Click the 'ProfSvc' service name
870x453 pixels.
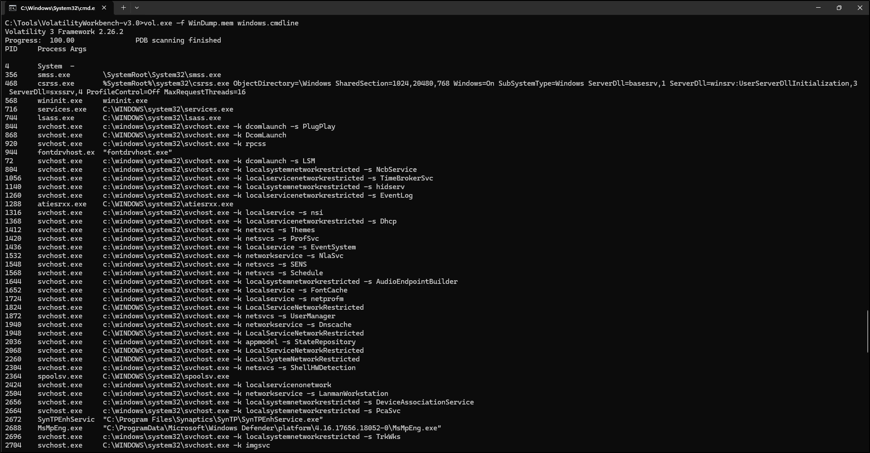[x=304, y=239]
